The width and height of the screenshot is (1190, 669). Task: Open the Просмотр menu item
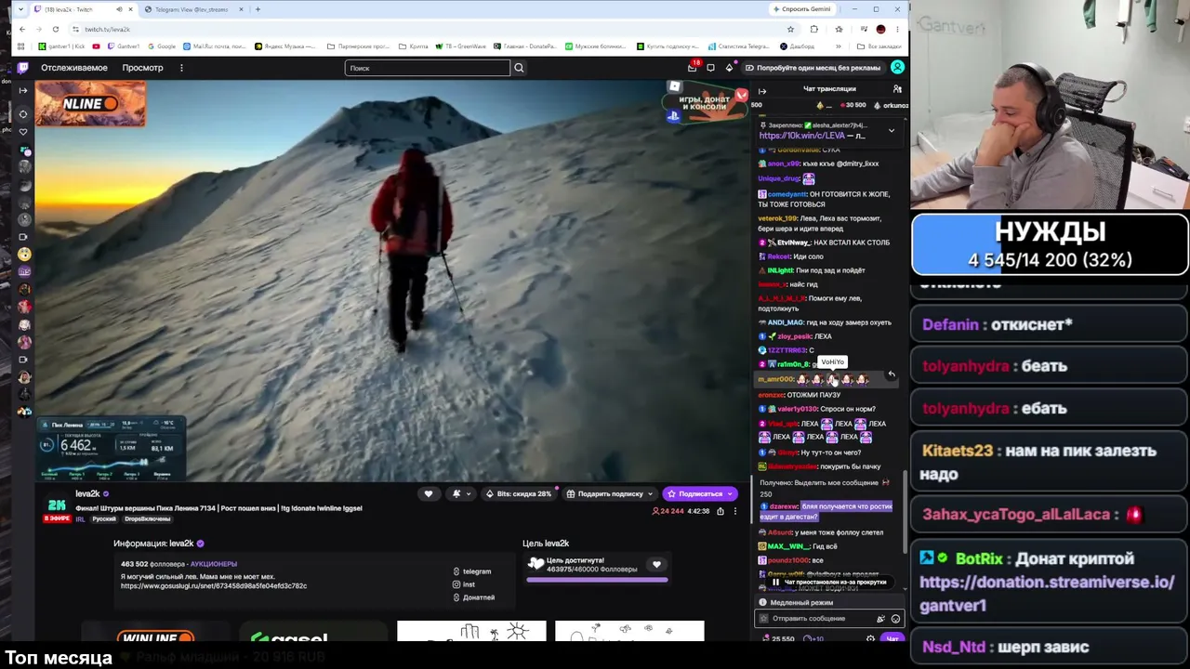(x=143, y=68)
